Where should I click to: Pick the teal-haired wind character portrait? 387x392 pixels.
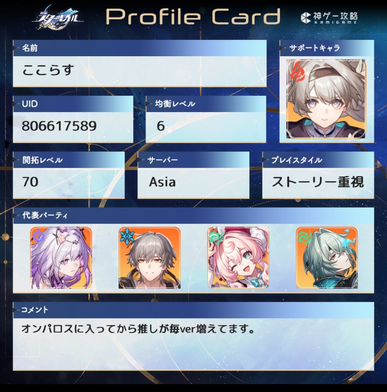(x=327, y=258)
